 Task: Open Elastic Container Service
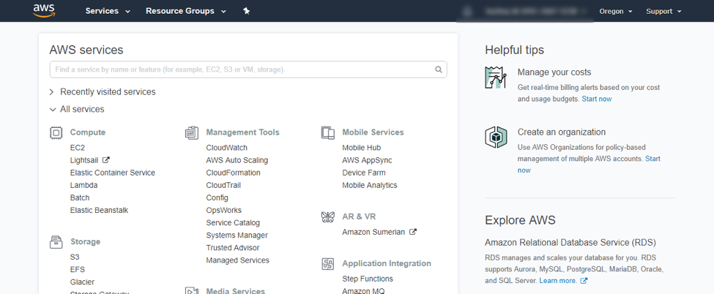[113, 173]
